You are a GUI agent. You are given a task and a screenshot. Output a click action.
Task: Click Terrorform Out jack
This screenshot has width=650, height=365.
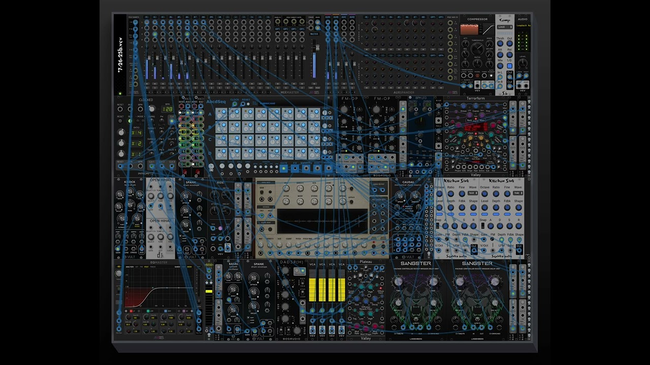coord(493,167)
